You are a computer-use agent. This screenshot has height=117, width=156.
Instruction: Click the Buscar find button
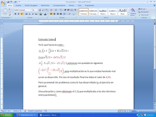pos(142,9)
